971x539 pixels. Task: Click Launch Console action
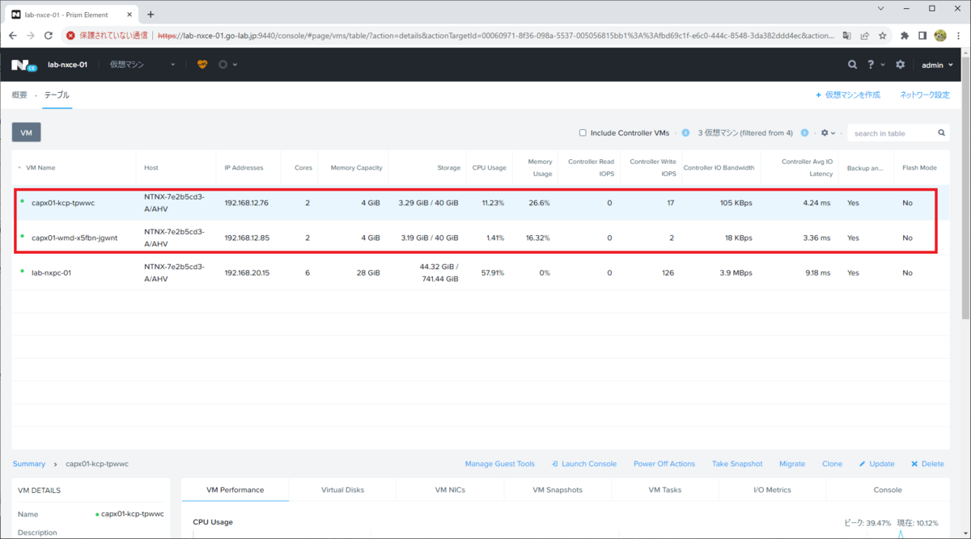[x=584, y=464]
